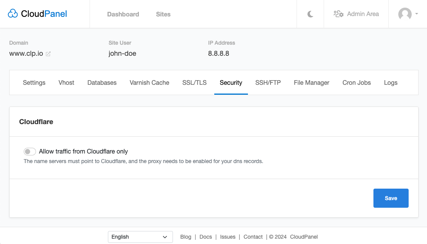Click the 8.8.8.8 IP address value

(218, 53)
